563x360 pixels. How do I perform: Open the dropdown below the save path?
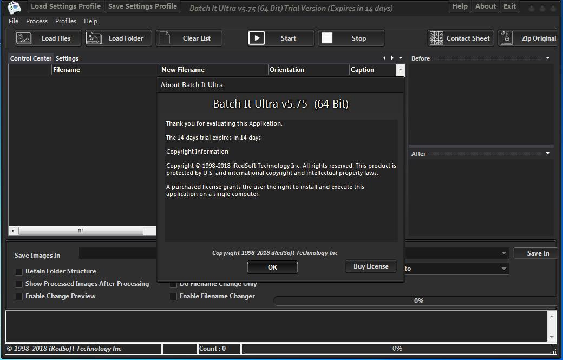(x=504, y=269)
